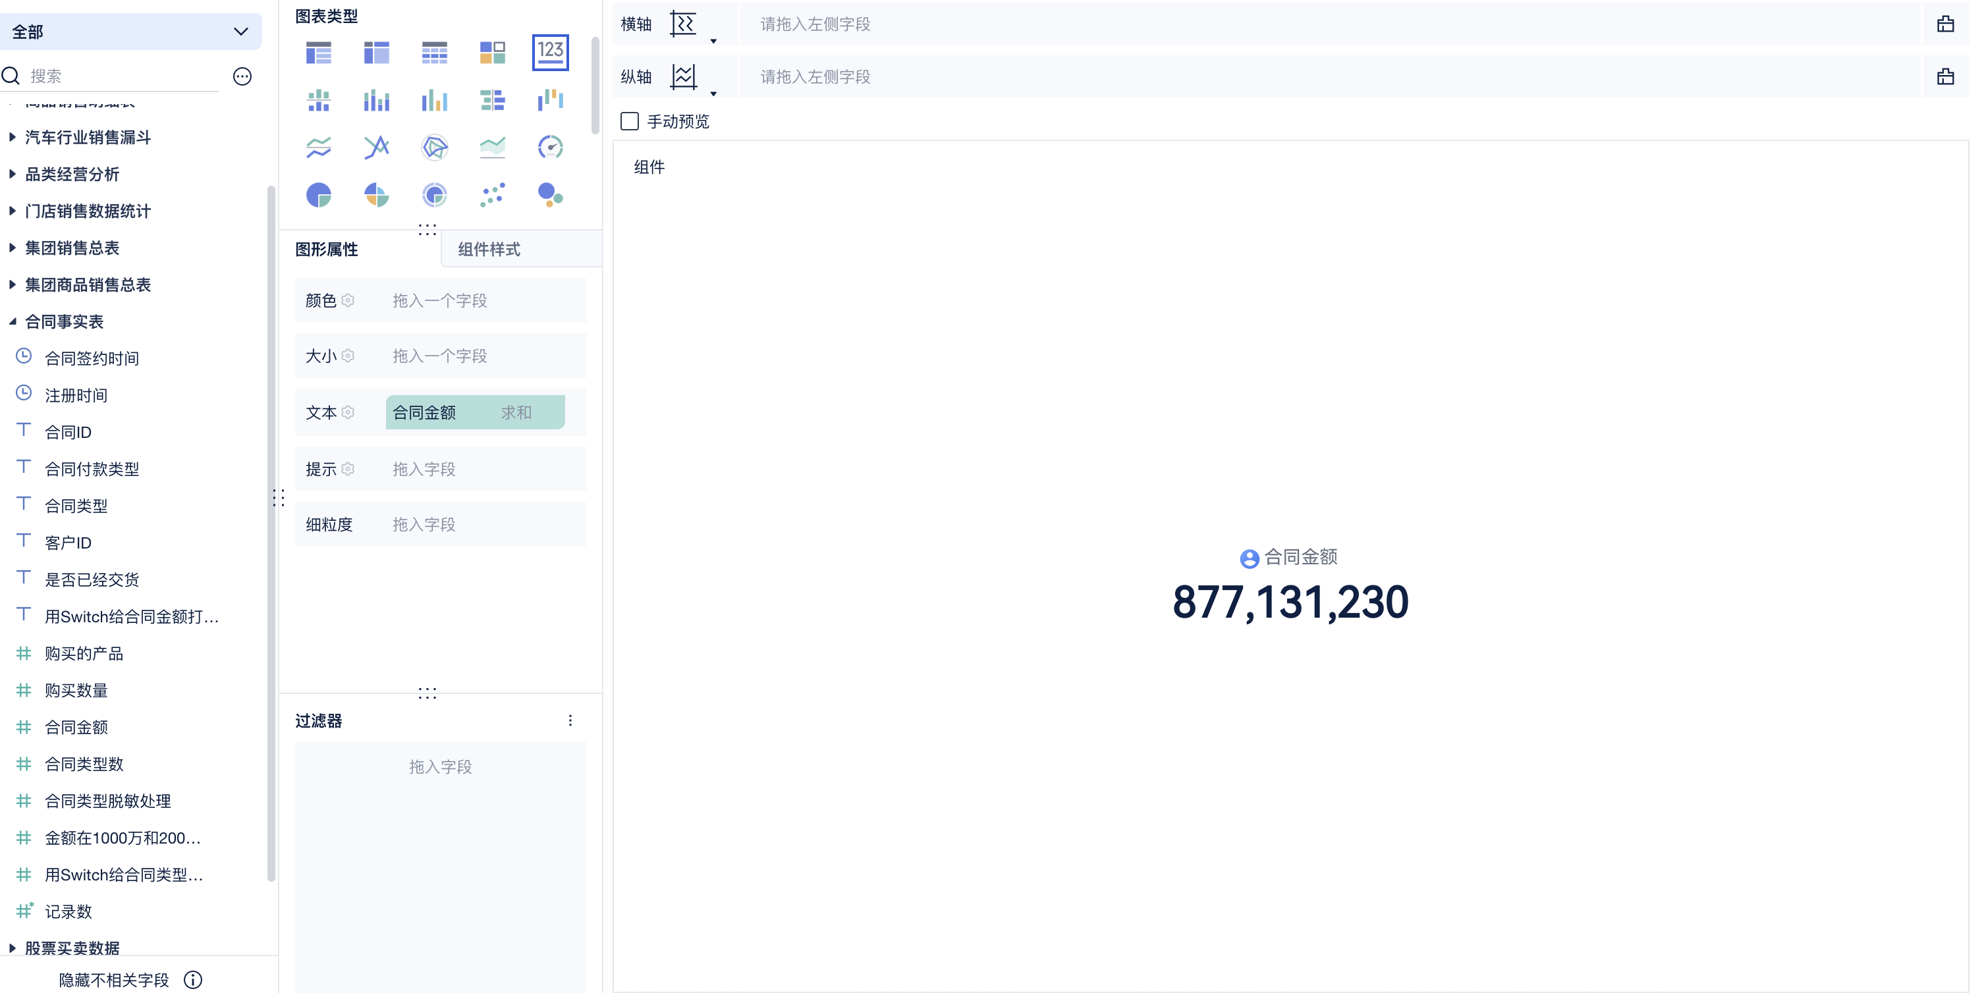
Task: Collapse the 合同事实表 tree node
Action: [x=13, y=322]
